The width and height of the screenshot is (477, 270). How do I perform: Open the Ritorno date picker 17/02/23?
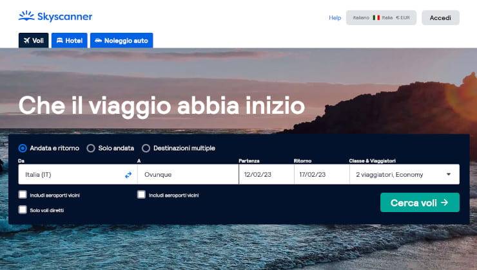322,174
